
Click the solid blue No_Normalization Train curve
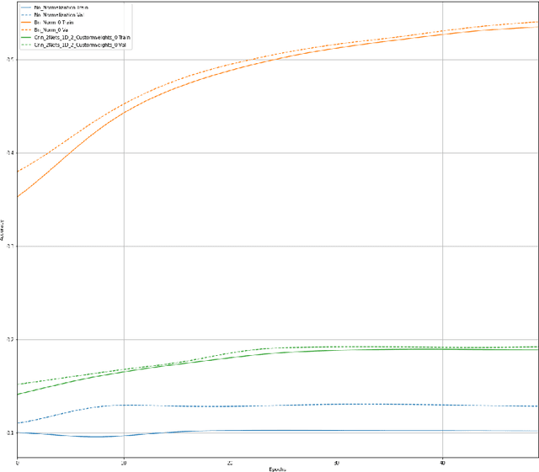click(x=253, y=431)
